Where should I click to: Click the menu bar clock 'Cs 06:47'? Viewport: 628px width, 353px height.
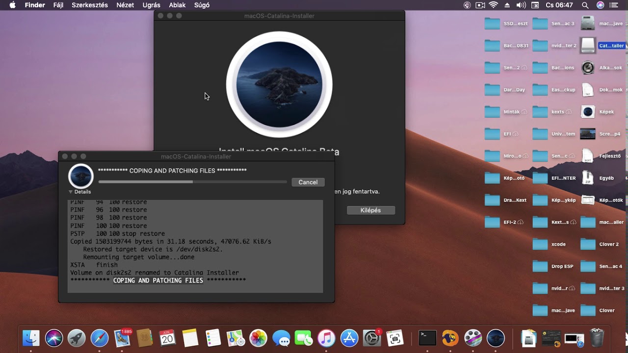click(559, 5)
